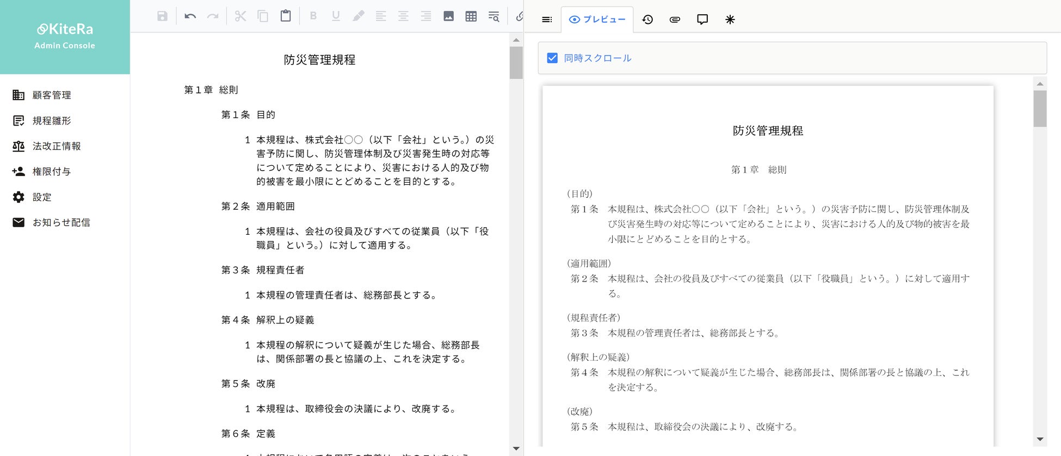
Task: Open the outline list icon tab
Action: 547,20
